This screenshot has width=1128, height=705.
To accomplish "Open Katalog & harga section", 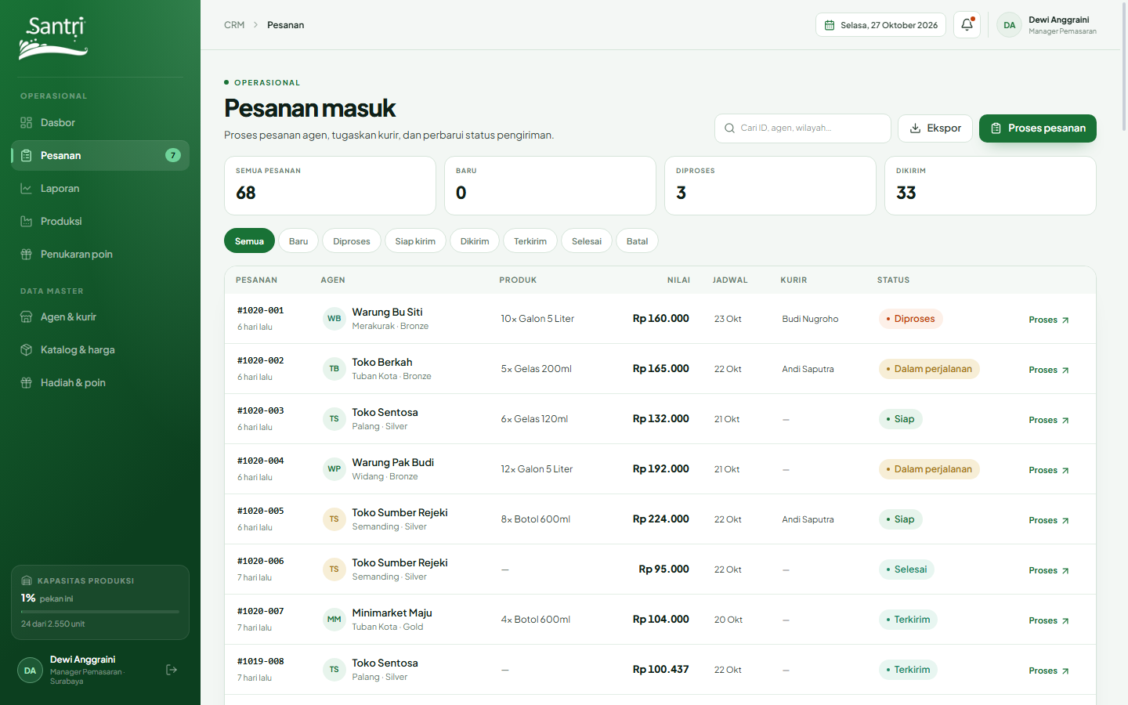I will pyautogui.click(x=100, y=350).
